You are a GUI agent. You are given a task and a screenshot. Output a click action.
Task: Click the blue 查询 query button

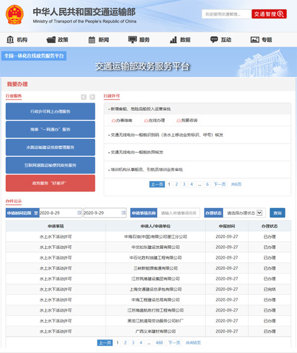[277, 213]
